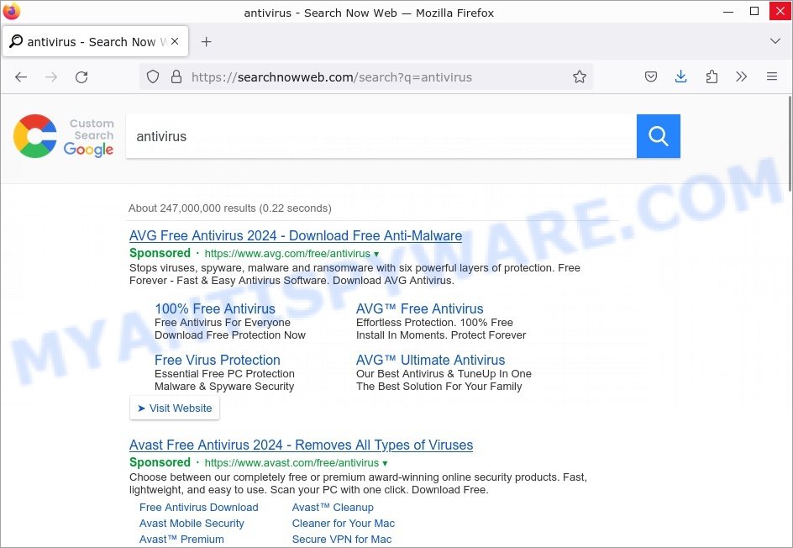The height and width of the screenshot is (548, 793).
Task: Show more toolbar tools overflow
Action: 742,77
